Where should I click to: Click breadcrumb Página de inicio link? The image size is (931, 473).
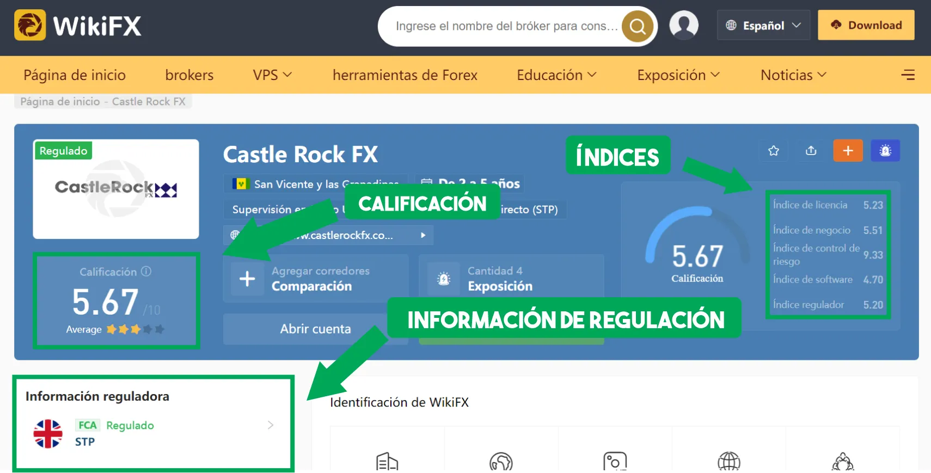(x=60, y=101)
